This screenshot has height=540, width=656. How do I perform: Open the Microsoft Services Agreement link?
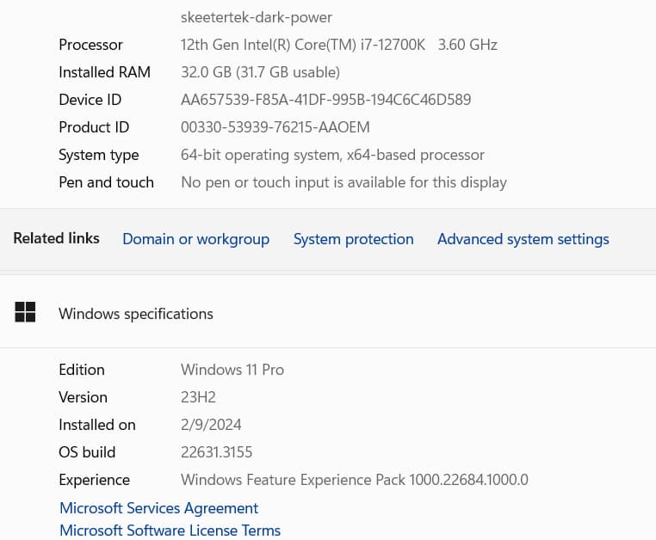tap(159, 508)
